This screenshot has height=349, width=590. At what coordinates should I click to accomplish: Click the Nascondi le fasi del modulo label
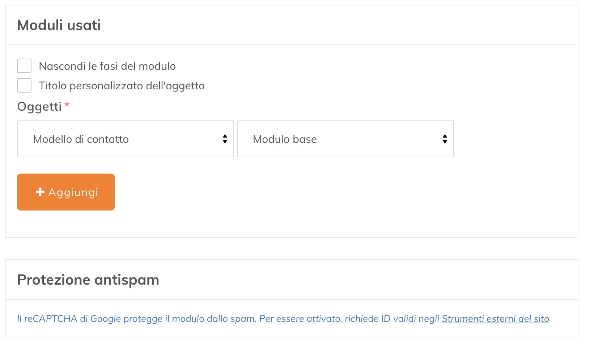[107, 66]
